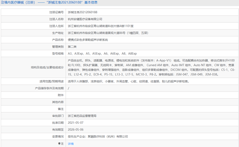Click the 有效期至 label
Image resolution: width=239 pixels, height=147 pixels.
coord(58,130)
